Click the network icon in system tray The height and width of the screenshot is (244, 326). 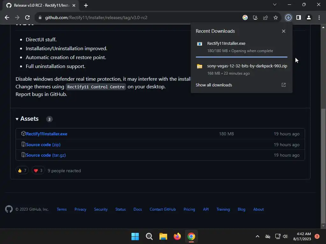point(278,236)
